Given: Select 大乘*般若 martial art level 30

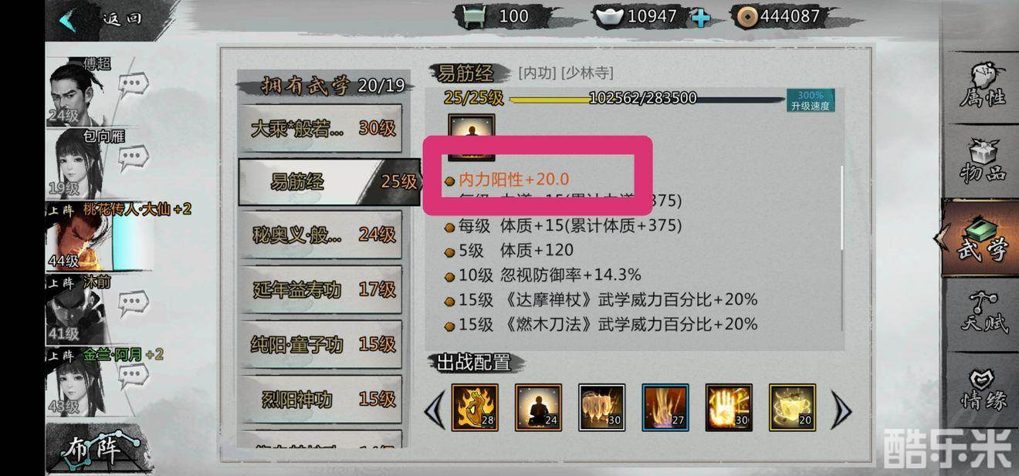Looking at the screenshot, I should coord(320,128).
